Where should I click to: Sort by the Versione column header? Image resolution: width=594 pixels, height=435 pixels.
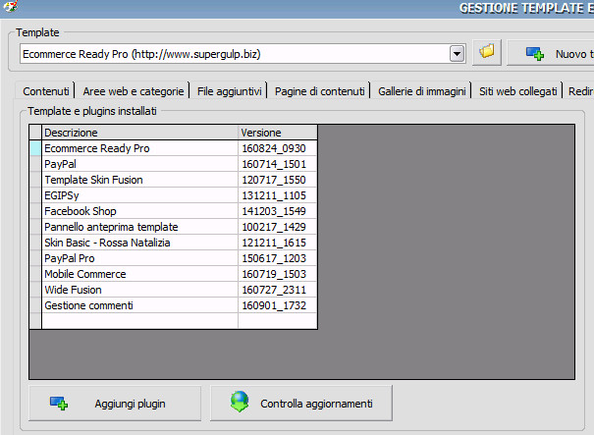pyautogui.click(x=277, y=133)
